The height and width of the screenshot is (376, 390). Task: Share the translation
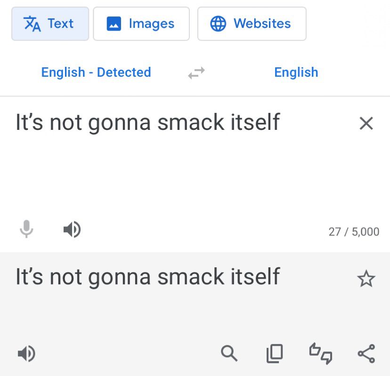(x=366, y=353)
